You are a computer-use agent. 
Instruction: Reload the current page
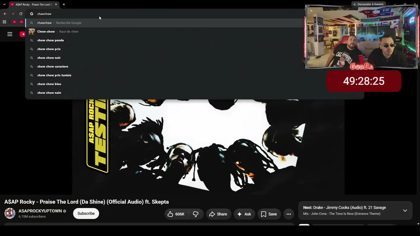point(21,14)
